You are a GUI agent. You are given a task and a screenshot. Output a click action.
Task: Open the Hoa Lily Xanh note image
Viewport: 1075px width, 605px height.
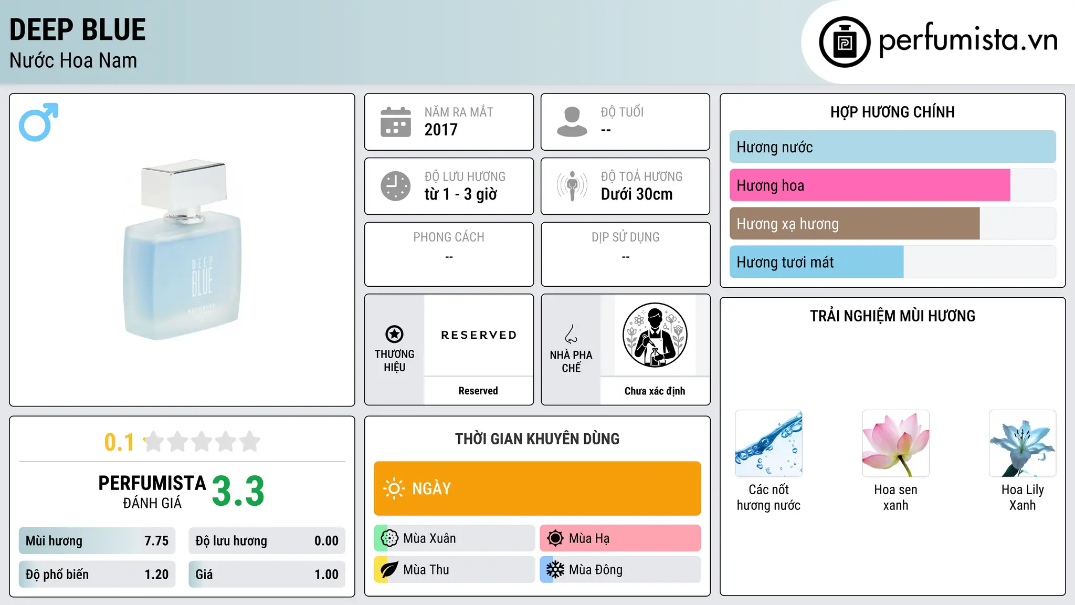tap(1023, 444)
